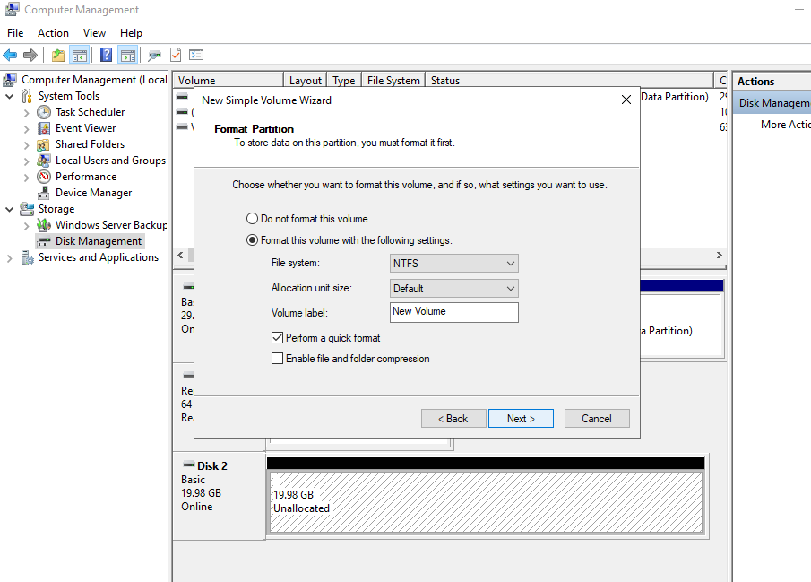The width and height of the screenshot is (811, 582).
Task: Expand the Event Viewer node
Action: [26, 128]
